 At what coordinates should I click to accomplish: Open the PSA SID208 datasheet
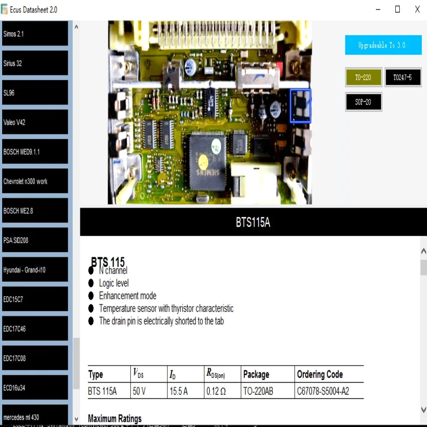click(34, 240)
